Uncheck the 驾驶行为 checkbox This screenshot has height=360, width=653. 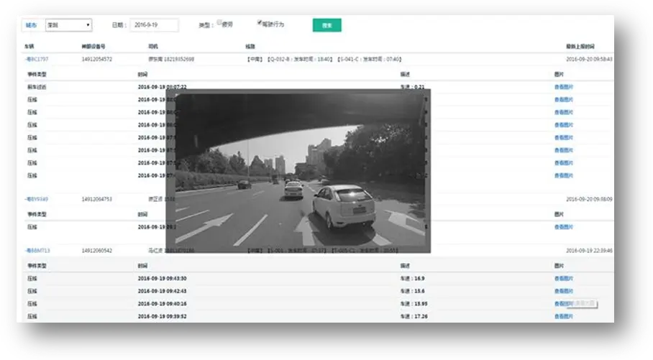pos(259,22)
